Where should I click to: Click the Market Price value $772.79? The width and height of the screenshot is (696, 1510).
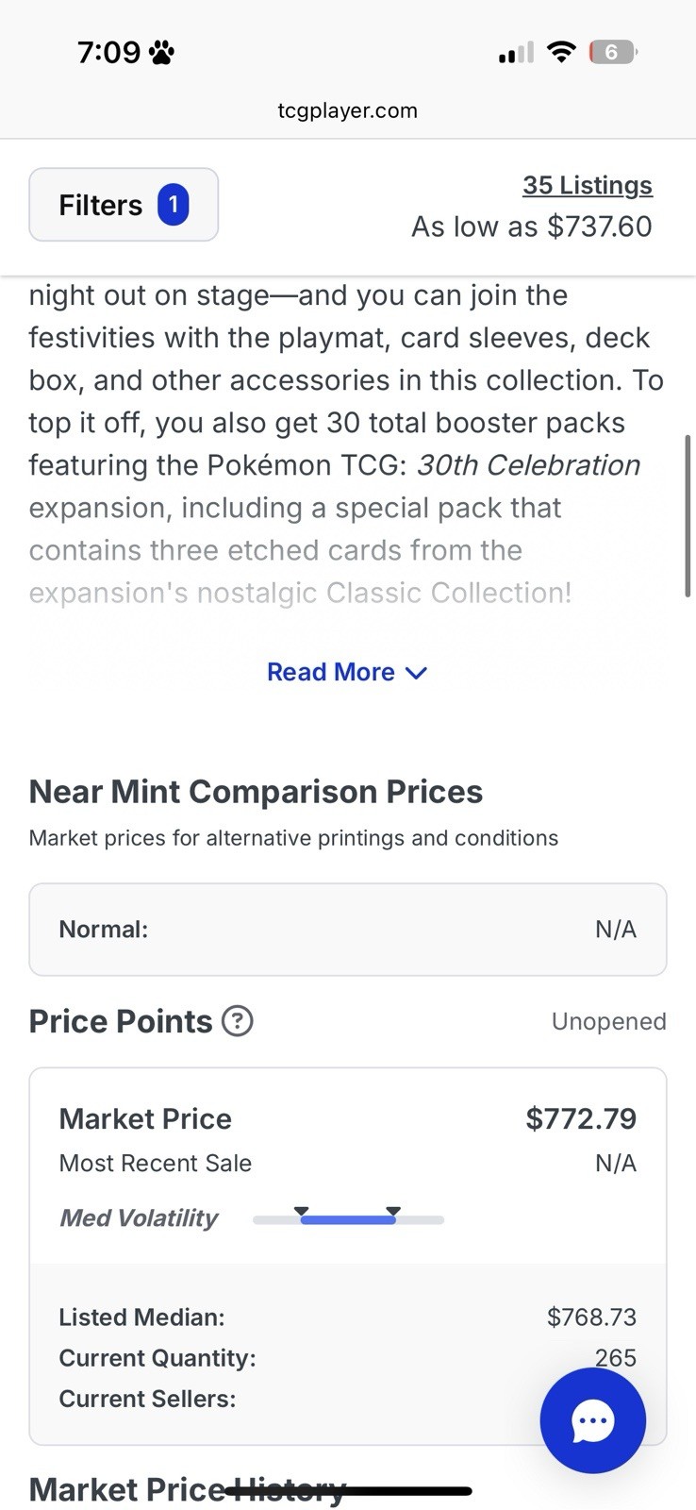[581, 1118]
